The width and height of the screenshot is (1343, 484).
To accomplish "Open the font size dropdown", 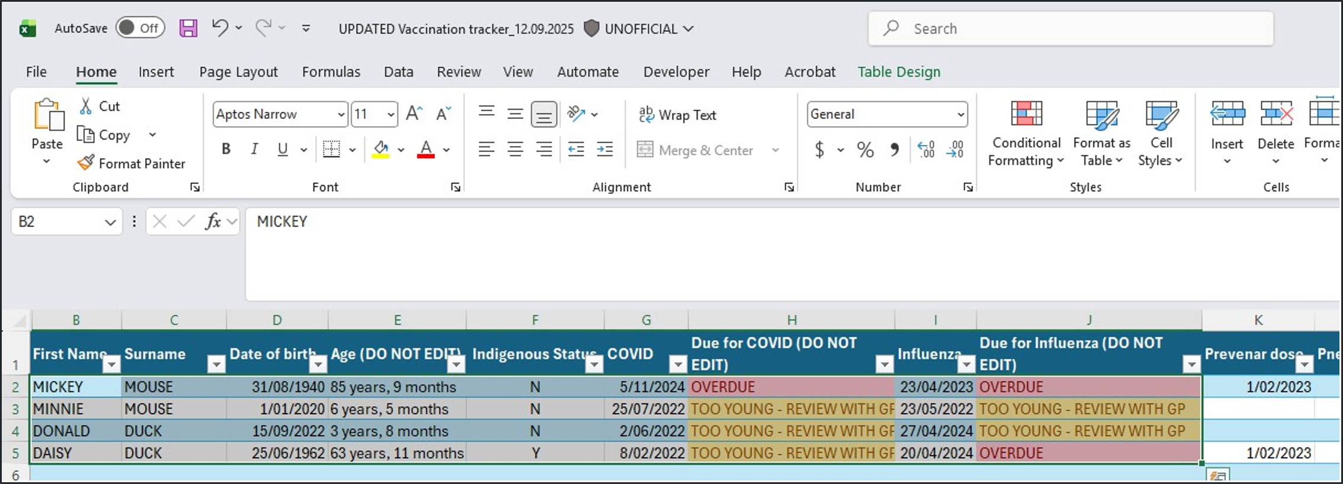I will click(390, 114).
